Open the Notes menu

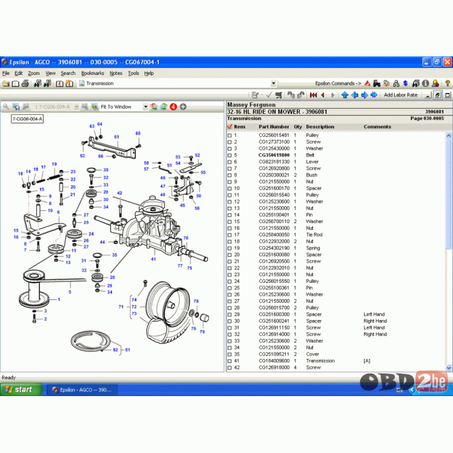click(x=116, y=73)
